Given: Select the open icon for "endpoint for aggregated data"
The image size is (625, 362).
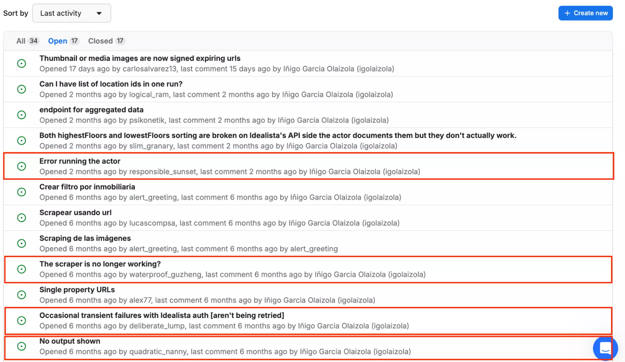Looking at the screenshot, I should coord(21,115).
